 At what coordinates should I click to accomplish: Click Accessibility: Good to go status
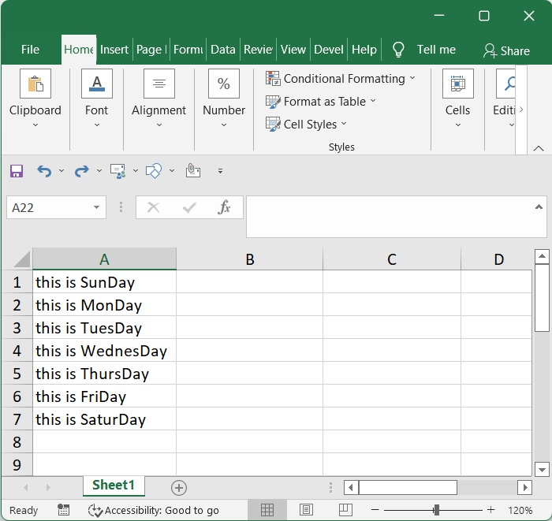[154, 510]
